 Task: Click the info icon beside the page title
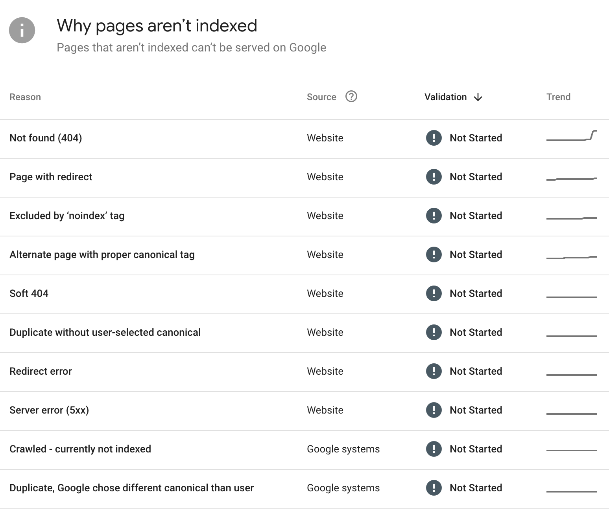pos(22,30)
